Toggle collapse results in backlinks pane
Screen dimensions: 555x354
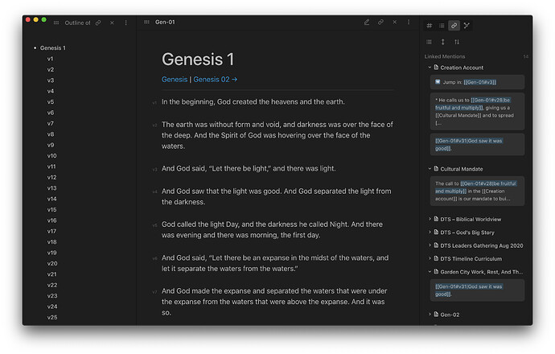[x=430, y=42]
